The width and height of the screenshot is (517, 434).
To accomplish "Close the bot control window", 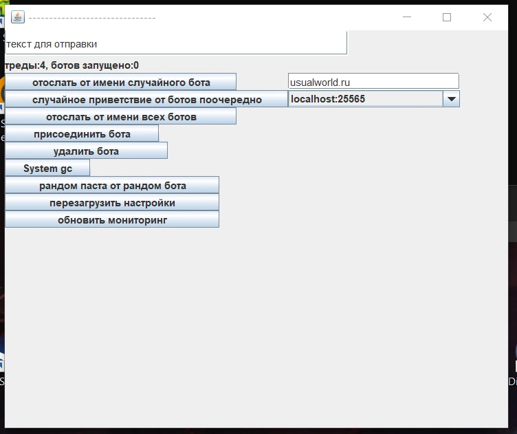I will pyautogui.click(x=487, y=17).
